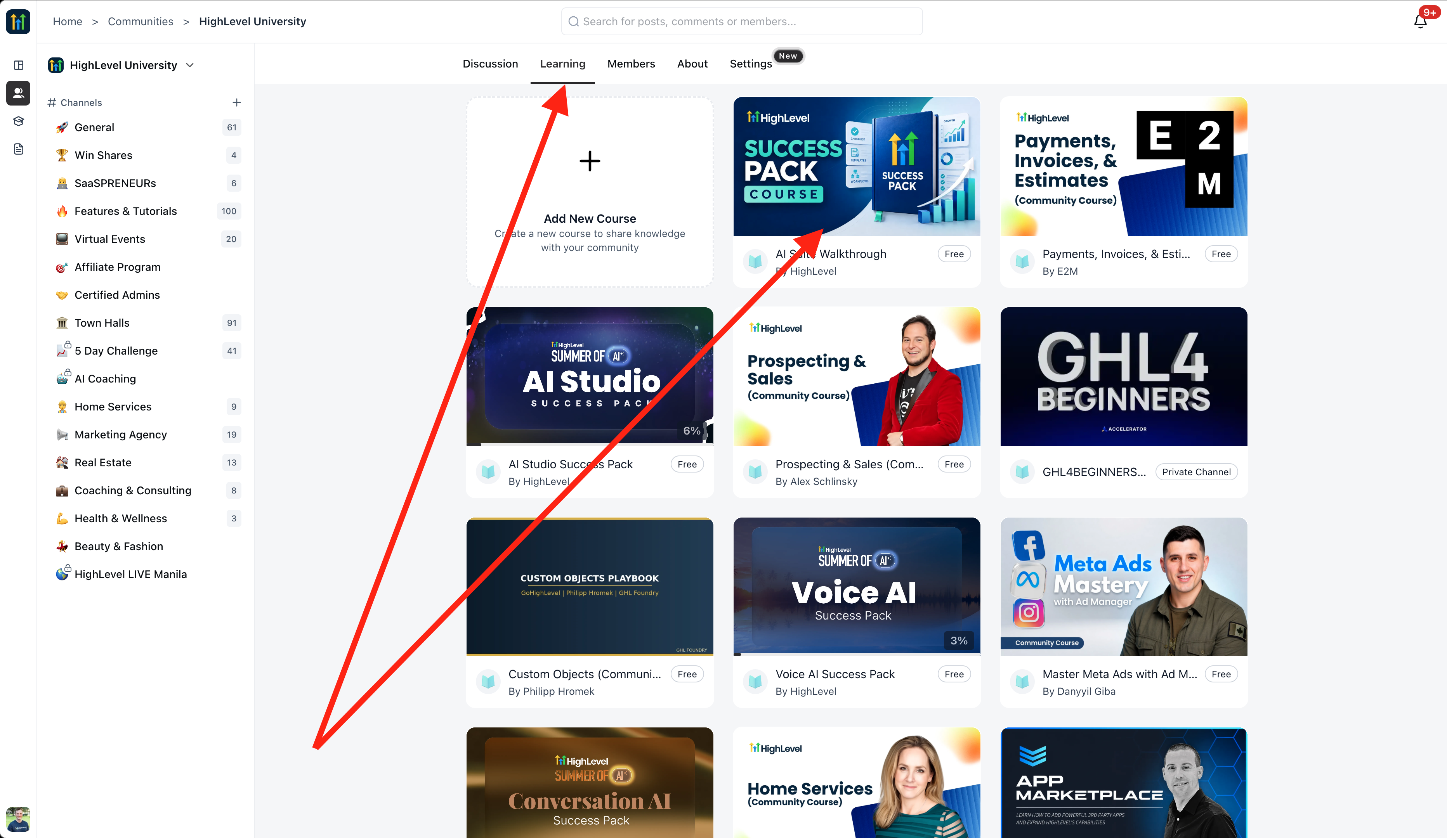Focus the search posts, comments or members field

(x=742, y=21)
